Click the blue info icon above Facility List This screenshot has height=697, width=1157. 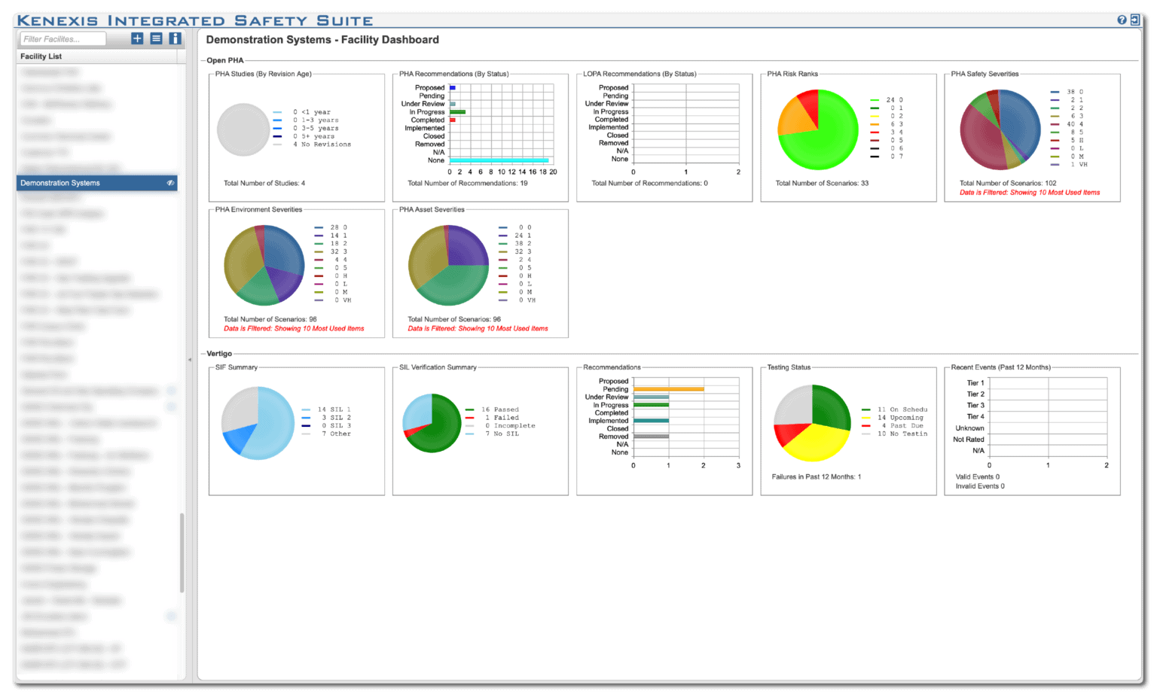(175, 38)
